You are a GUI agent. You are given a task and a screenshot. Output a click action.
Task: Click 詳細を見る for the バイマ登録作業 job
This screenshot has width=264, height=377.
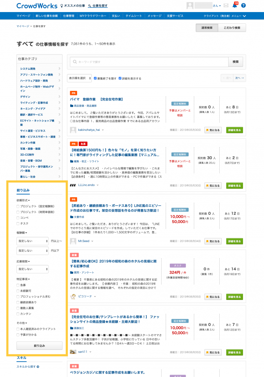(234, 130)
